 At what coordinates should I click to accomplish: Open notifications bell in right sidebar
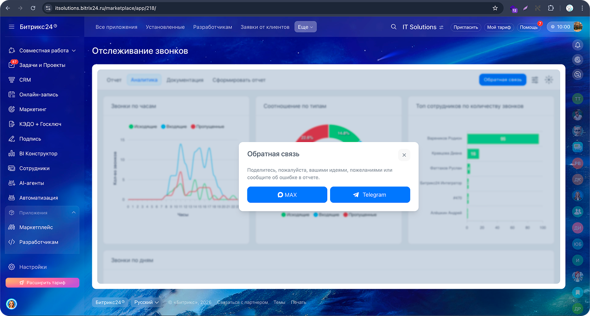(x=578, y=45)
